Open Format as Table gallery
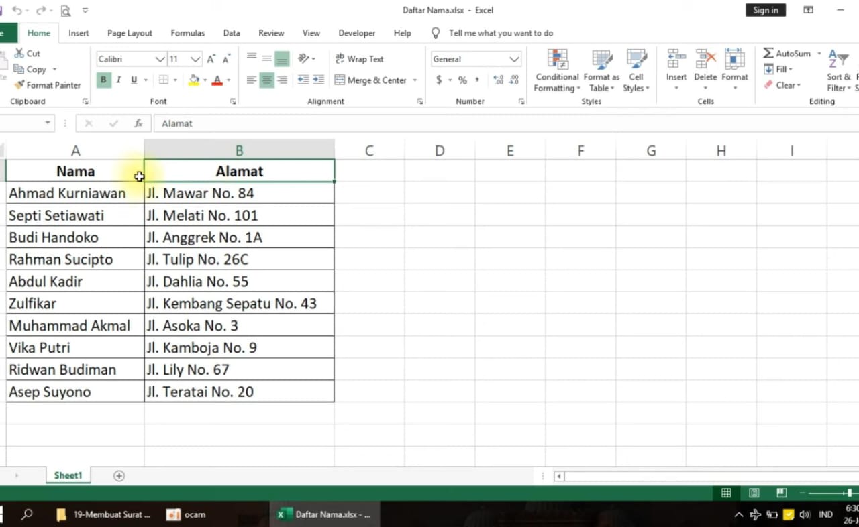Viewport: 859px width, 527px height. coord(601,70)
